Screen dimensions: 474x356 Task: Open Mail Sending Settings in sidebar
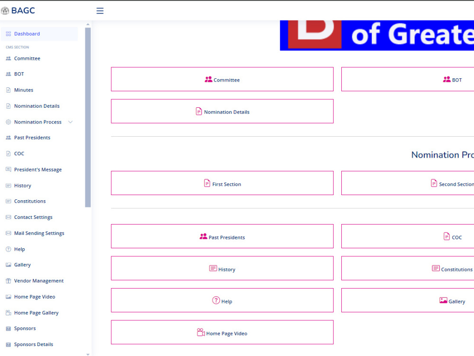tap(39, 233)
